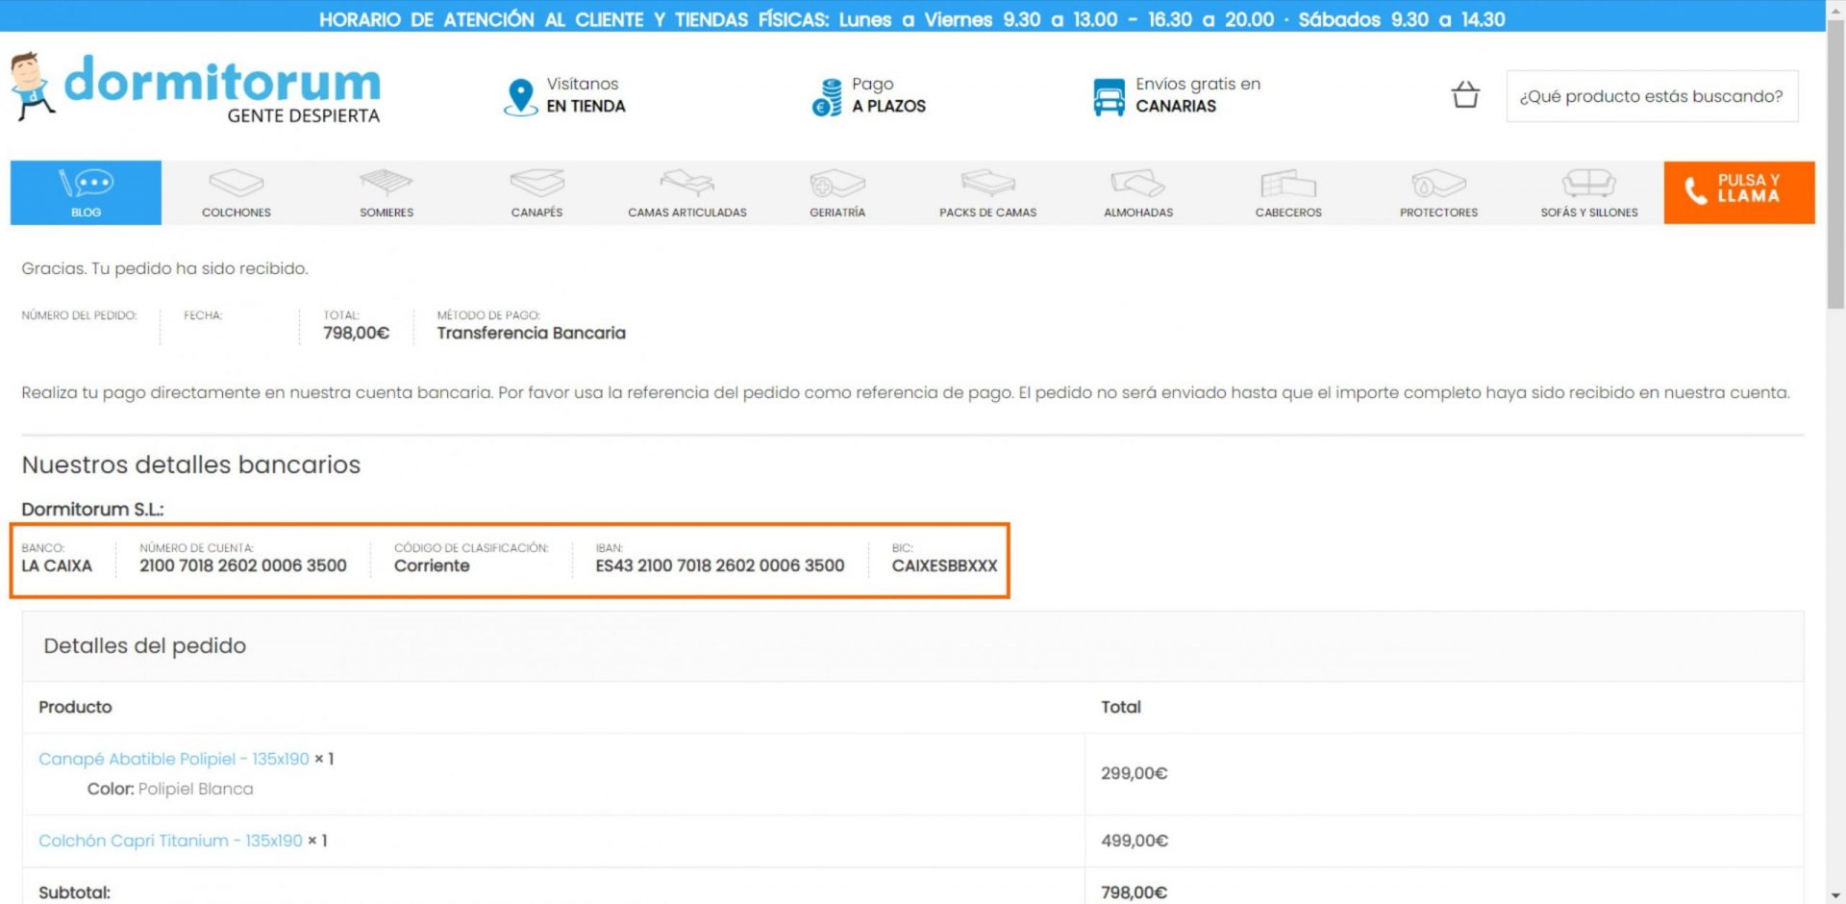Click the 499,00€ product price
This screenshot has width=1846, height=904.
coord(1135,841)
